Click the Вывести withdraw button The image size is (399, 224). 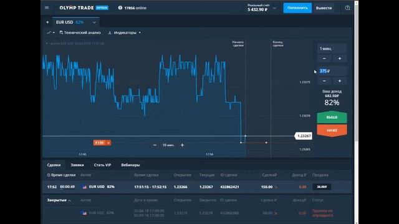click(x=324, y=8)
